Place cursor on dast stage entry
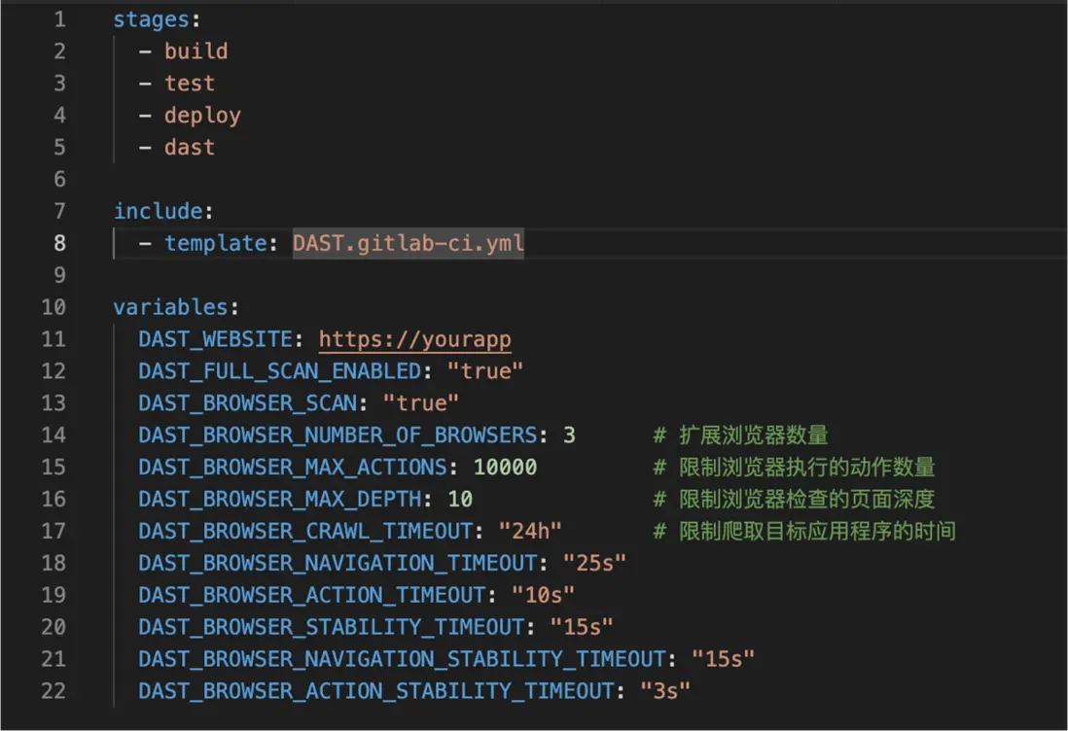Viewport: 1068px width, 731px height. click(189, 148)
